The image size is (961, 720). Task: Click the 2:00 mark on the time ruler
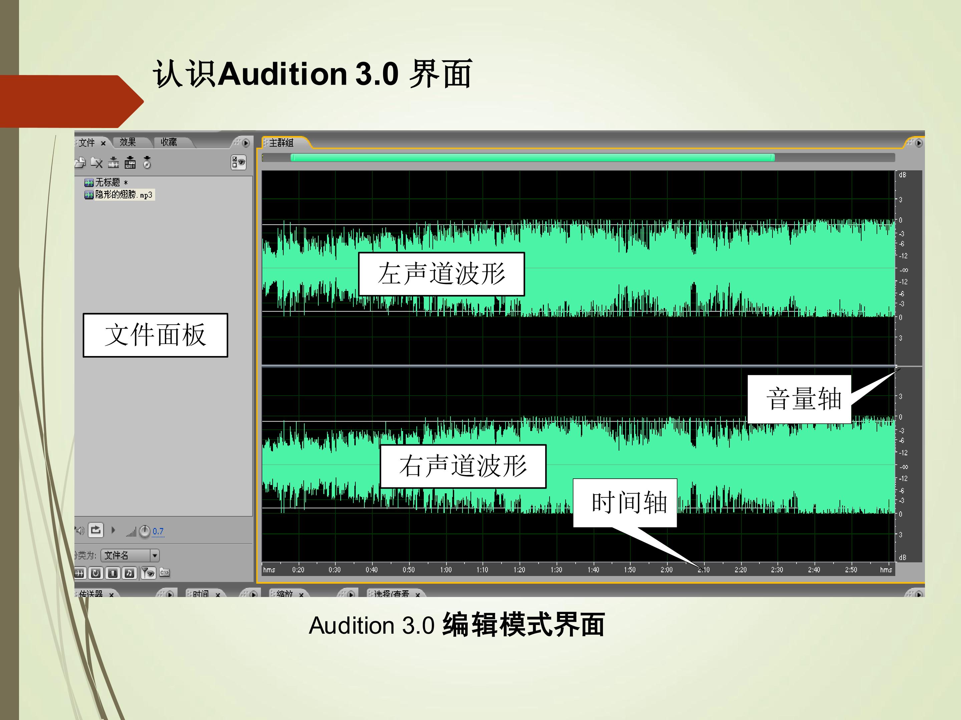(666, 569)
